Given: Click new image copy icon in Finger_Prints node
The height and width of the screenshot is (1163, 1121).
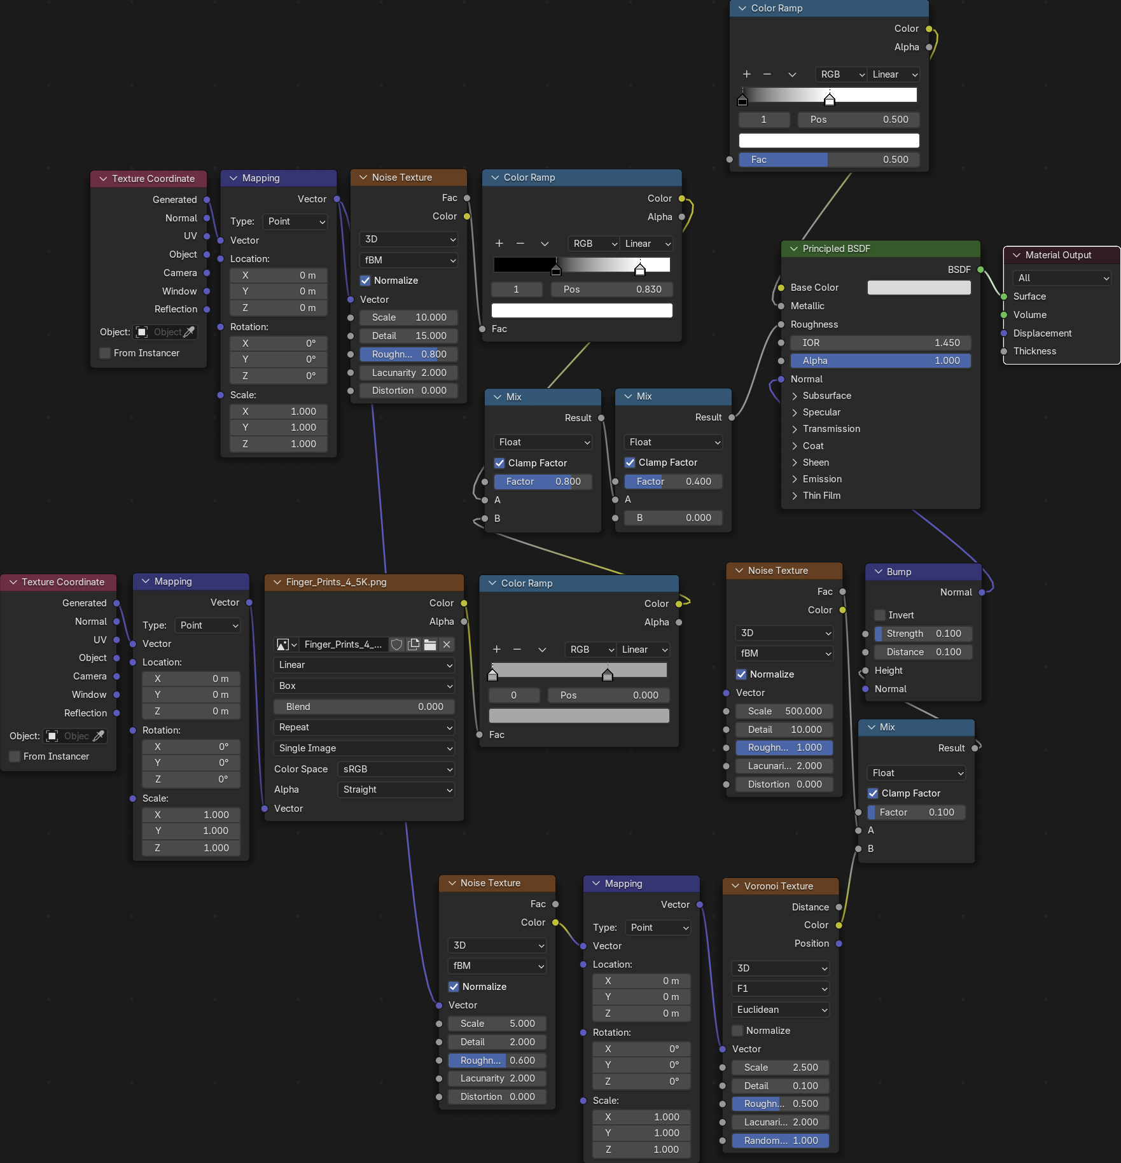Looking at the screenshot, I should click(414, 644).
